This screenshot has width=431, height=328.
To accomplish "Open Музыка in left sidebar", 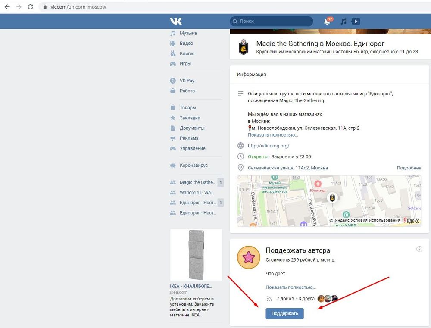I will [x=188, y=33].
